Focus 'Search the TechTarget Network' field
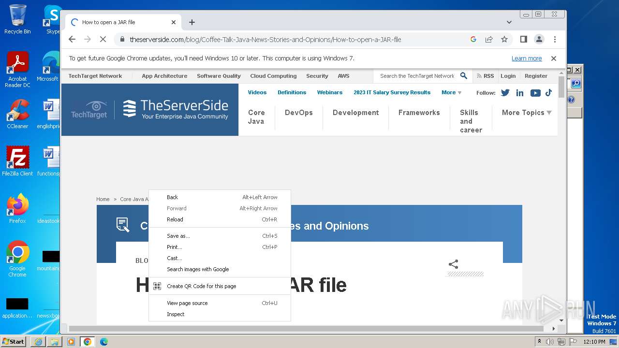Image resolution: width=619 pixels, height=348 pixels. click(417, 76)
